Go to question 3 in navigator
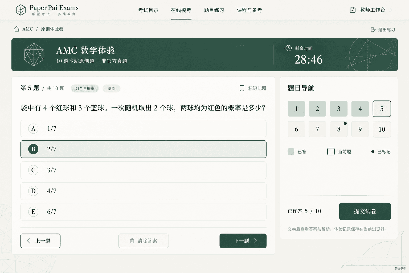Screen dimensions: 409x273 click(339, 109)
